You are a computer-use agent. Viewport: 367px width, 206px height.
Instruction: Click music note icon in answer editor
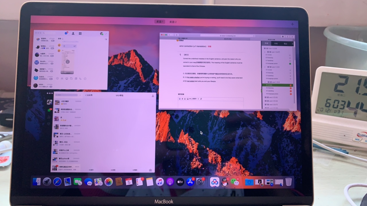tap(201, 99)
